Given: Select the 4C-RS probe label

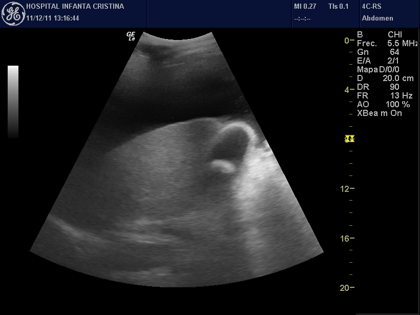Looking at the screenshot, I should tap(371, 7).
